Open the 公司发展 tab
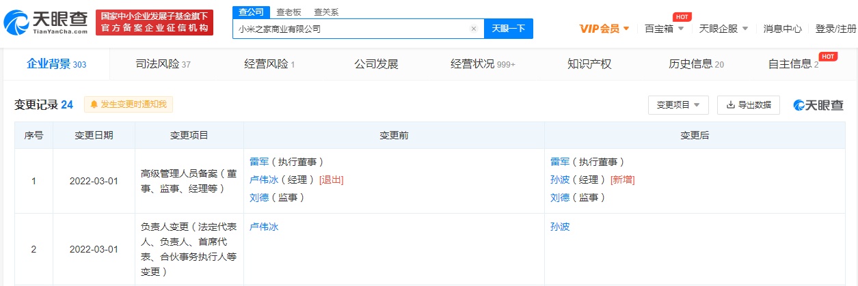Screen dimensions: 858x286 [376, 64]
